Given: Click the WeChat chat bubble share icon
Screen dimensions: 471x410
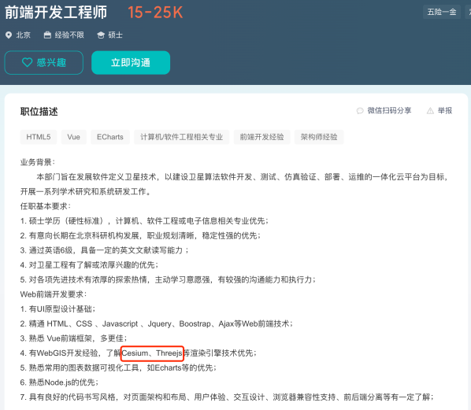Looking at the screenshot, I should (360, 111).
